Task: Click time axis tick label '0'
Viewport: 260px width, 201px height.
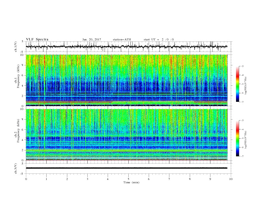Action: pyautogui.click(x=26, y=179)
